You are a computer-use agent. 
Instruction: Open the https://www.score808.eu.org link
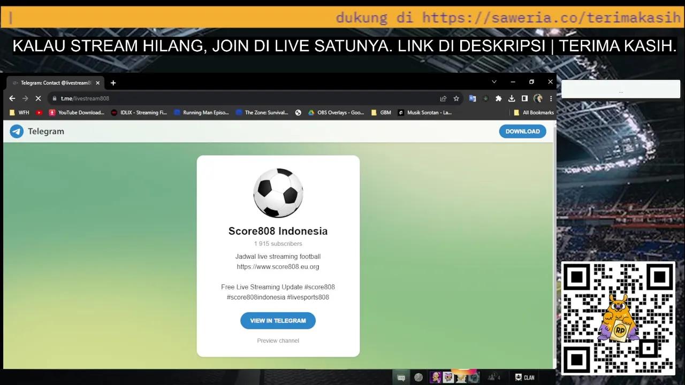[278, 267]
